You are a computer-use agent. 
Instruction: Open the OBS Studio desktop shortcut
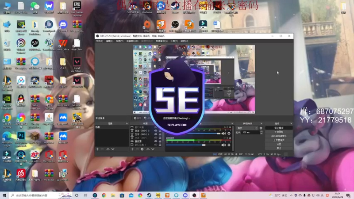[175, 26]
